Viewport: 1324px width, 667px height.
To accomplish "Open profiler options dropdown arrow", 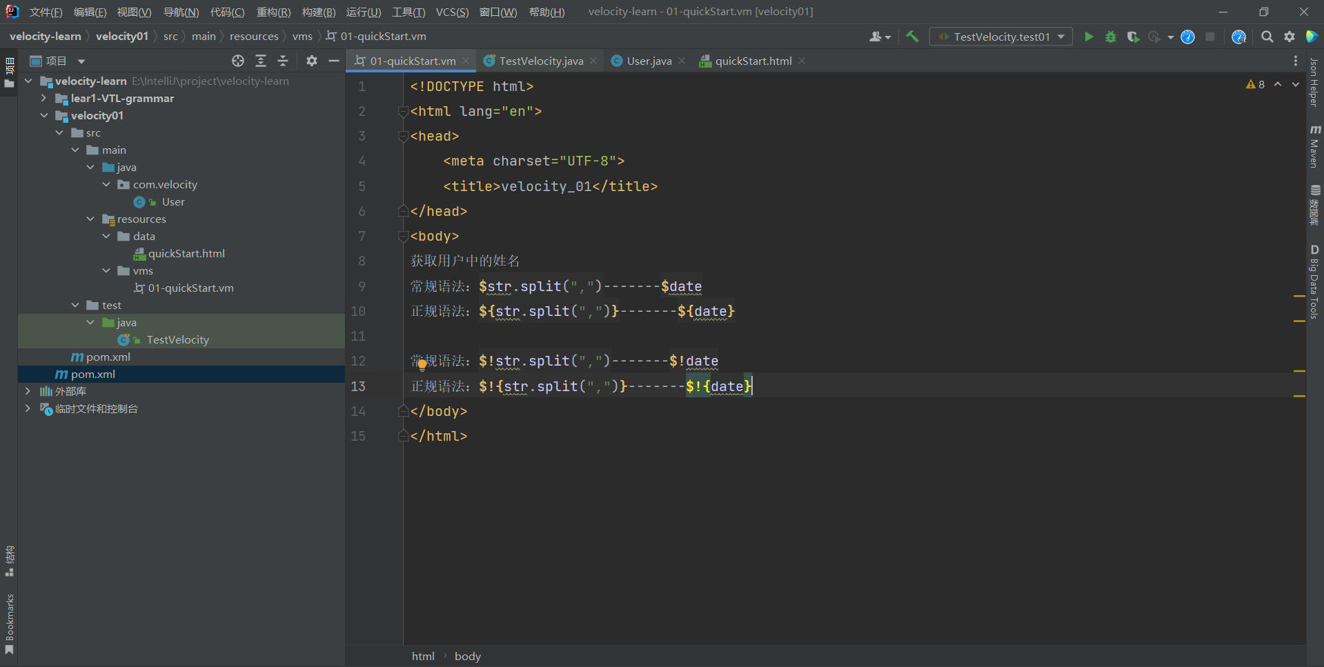I will tap(1171, 37).
